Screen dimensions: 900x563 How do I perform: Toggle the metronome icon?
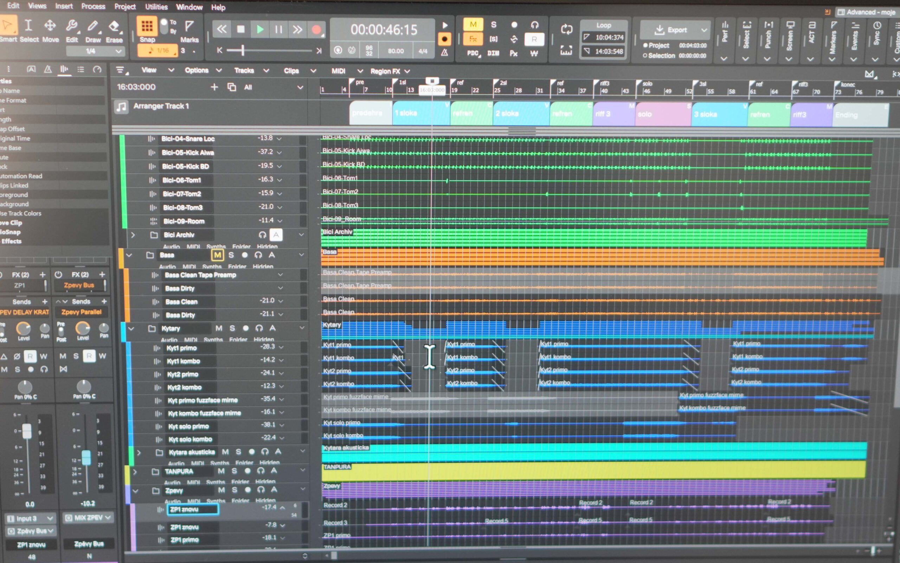click(444, 53)
